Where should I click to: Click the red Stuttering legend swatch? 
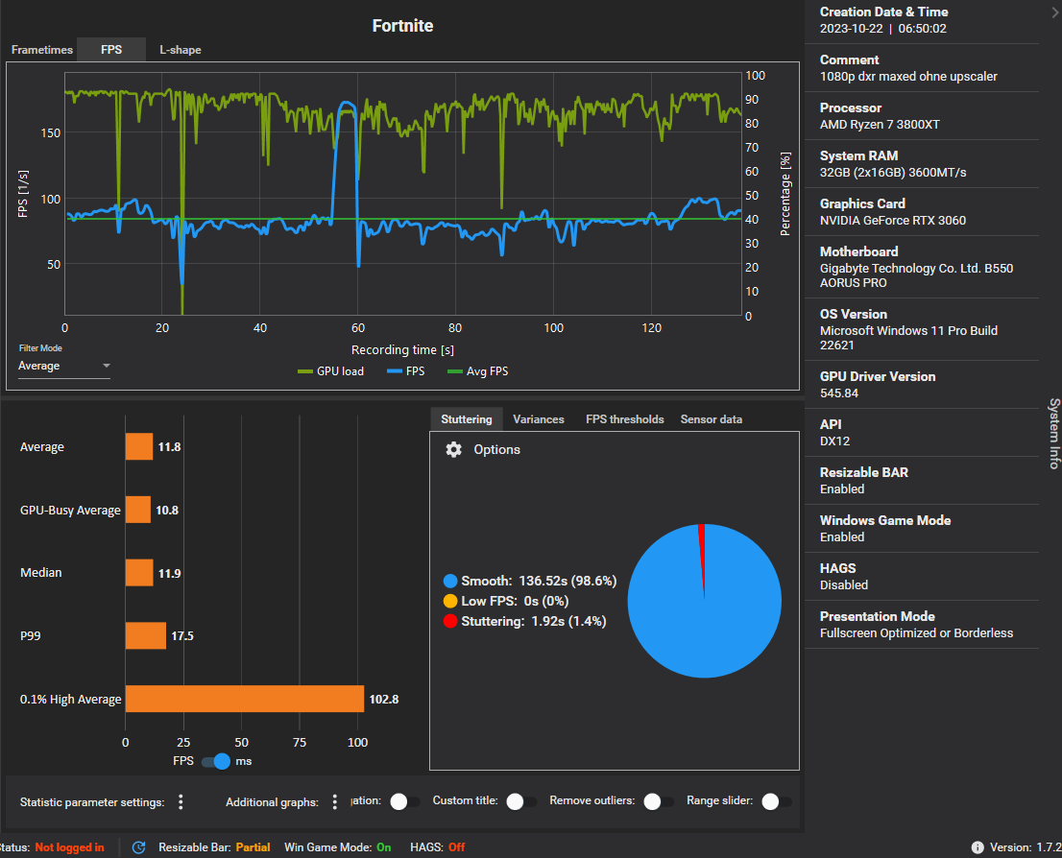449,621
